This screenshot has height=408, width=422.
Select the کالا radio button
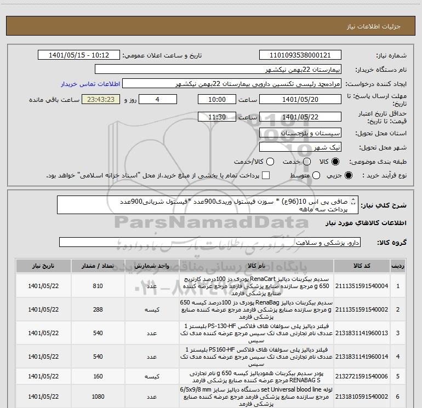point(335,162)
